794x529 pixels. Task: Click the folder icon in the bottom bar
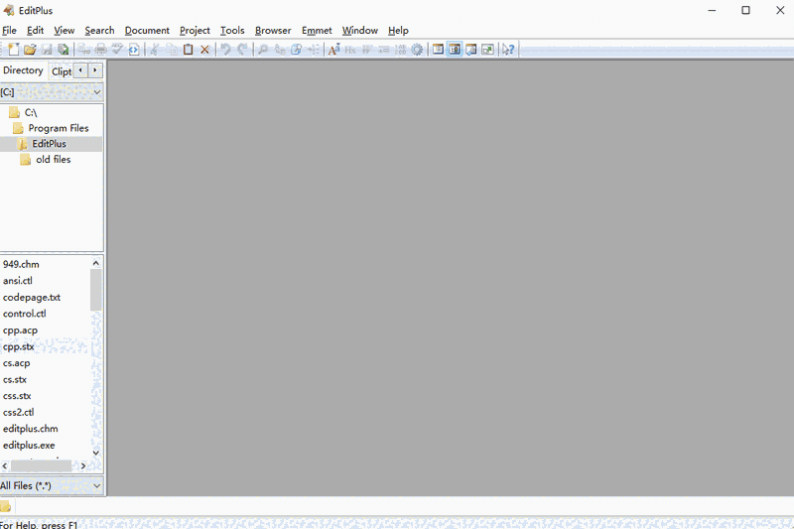point(6,506)
